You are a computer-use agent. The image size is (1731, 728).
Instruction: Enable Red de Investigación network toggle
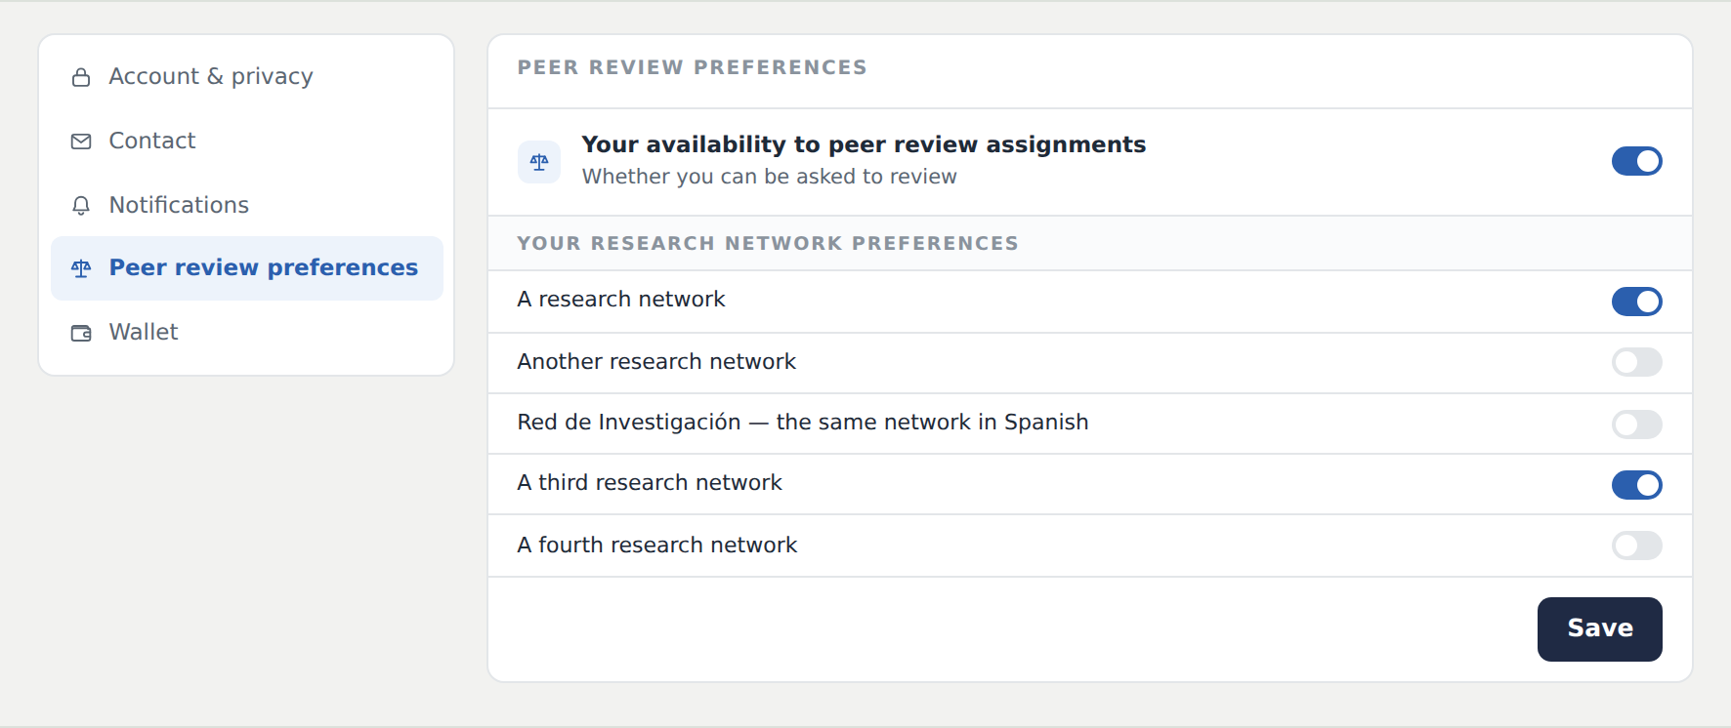click(1637, 425)
